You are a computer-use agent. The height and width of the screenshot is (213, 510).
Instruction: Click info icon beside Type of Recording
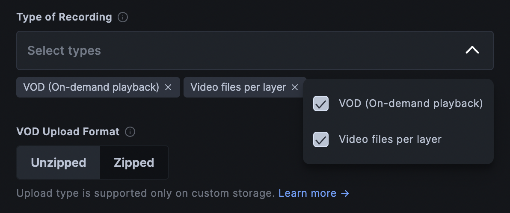tap(123, 18)
